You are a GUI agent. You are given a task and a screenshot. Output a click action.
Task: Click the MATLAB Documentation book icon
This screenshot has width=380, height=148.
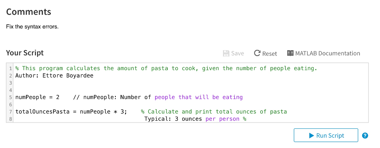point(290,53)
